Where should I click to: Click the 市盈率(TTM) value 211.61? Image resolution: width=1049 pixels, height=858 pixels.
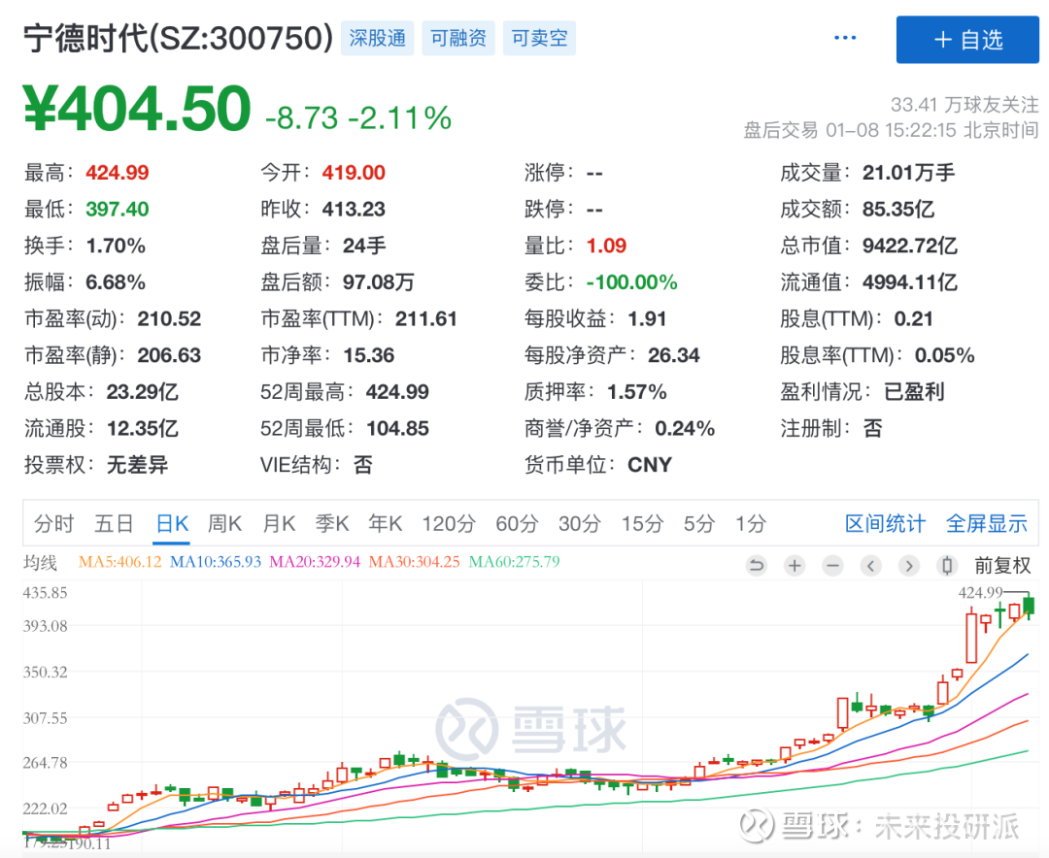426,318
